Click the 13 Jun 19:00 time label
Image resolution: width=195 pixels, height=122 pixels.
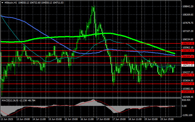click(x=23, y=119)
